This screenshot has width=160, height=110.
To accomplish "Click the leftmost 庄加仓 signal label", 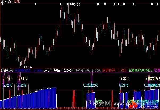I will [x=8, y=78].
